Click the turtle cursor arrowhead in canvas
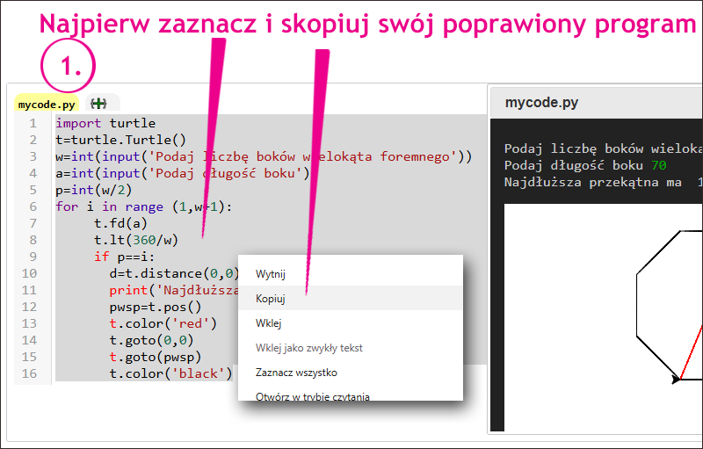 click(676, 379)
